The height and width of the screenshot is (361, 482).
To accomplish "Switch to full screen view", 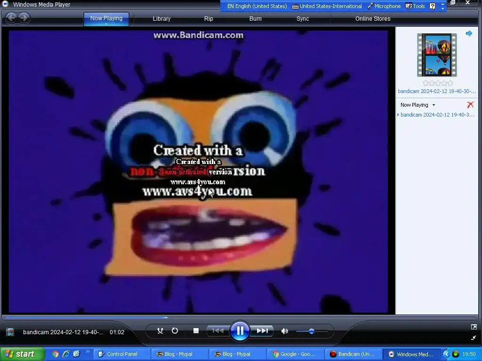I will (474, 327).
